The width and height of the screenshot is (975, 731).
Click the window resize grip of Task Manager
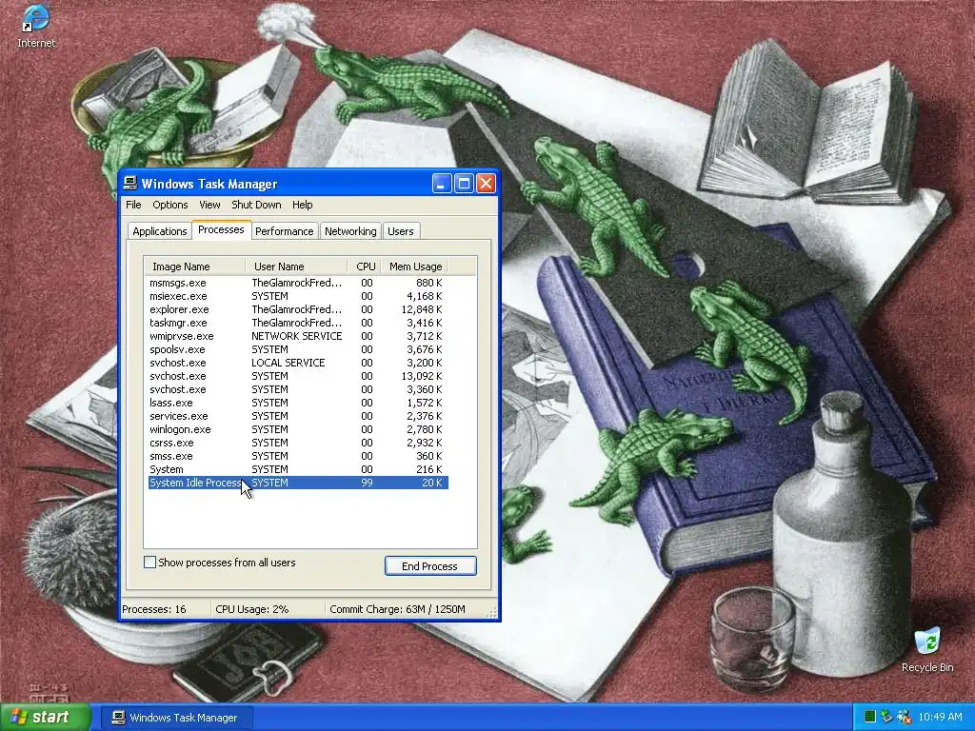pos(492,613)
